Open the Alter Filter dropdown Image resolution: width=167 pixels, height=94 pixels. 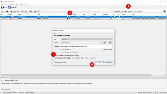point(119,11)
